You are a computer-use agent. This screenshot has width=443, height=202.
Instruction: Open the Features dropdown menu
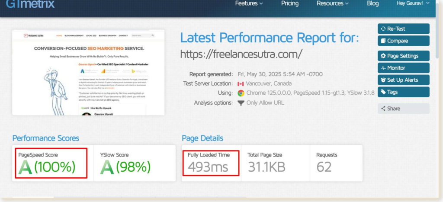249,3
